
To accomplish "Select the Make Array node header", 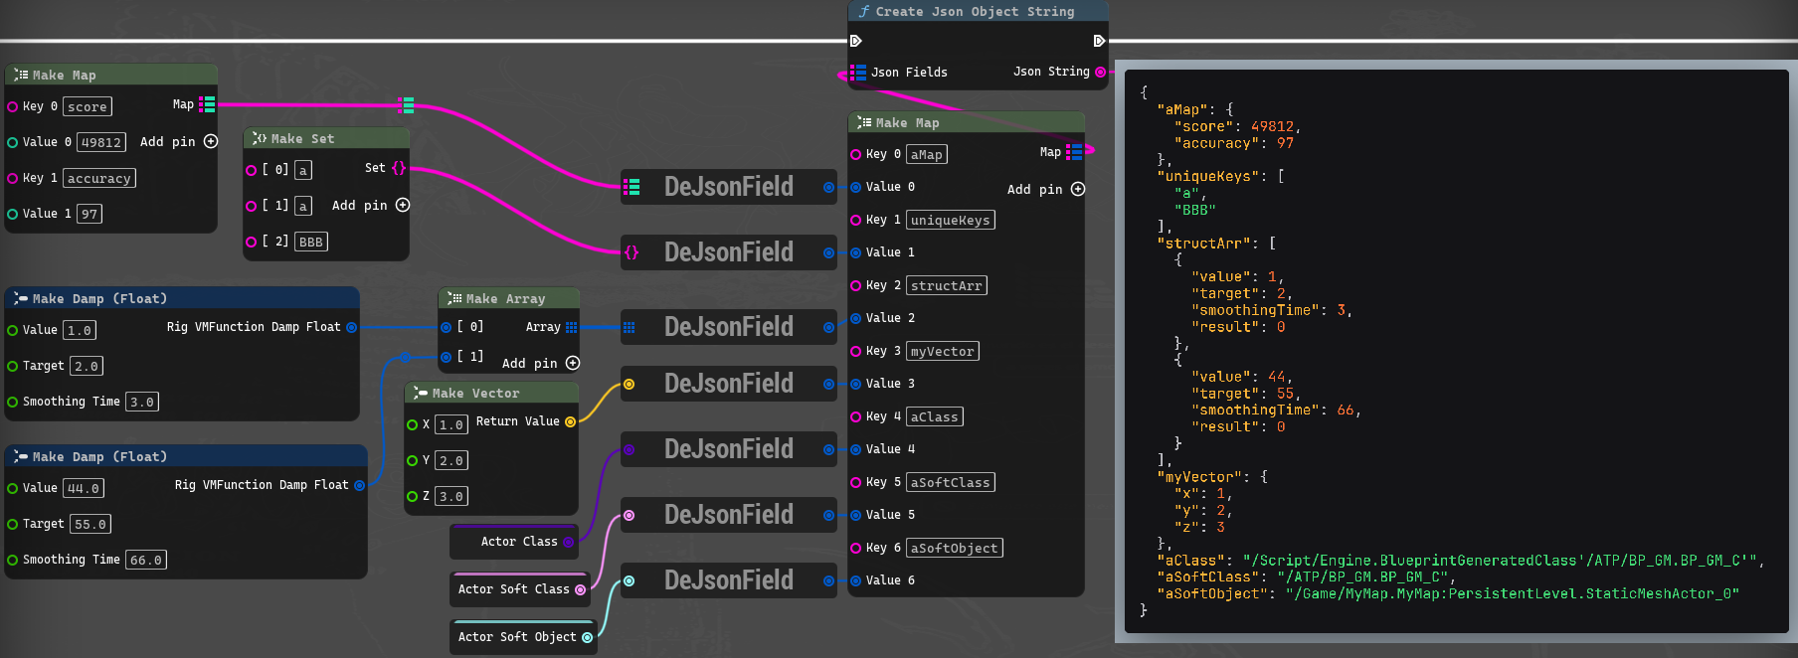I will [509, 298].
